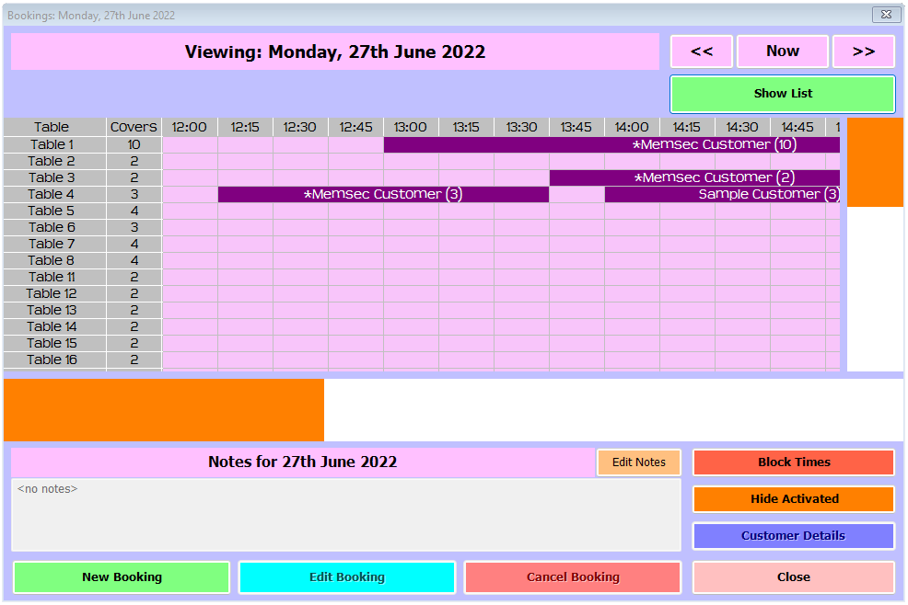Advance to next day with >> button
Image resolution: width=908 pixels, height=605 pixels.
tap(863, 51)
